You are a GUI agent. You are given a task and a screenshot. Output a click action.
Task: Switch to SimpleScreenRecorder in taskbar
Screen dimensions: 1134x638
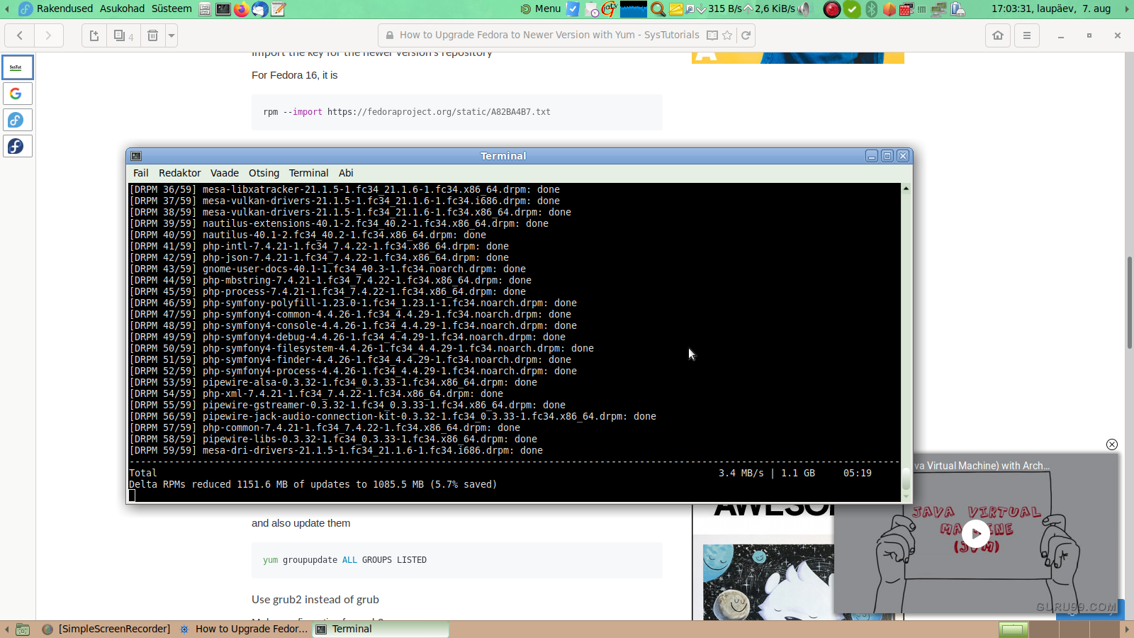click(107, 629)
